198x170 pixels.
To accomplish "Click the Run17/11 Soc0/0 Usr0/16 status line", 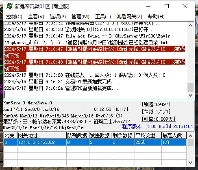I will (31, 109).
